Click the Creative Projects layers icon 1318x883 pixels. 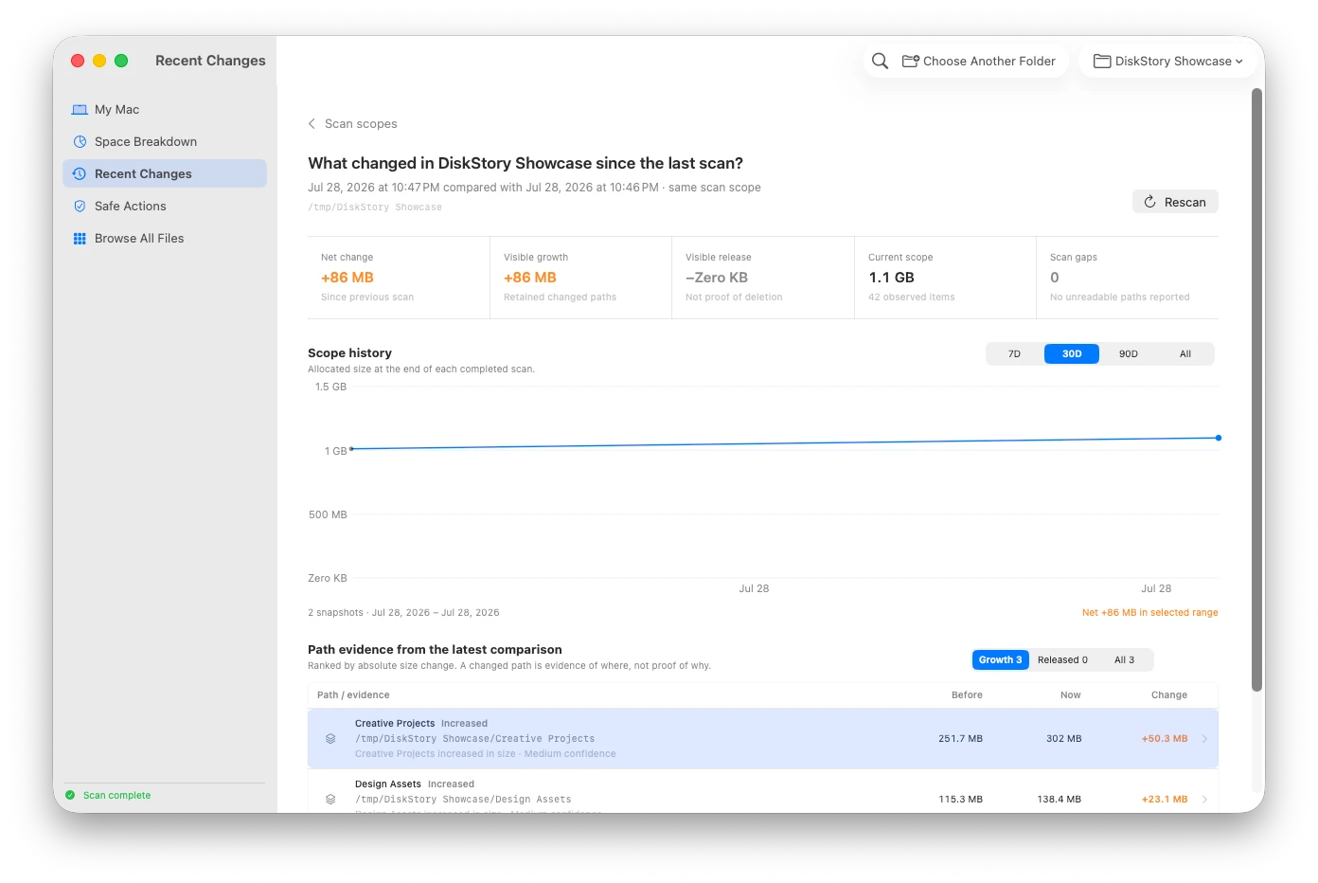pyautogui.click(x=330, y=739)
